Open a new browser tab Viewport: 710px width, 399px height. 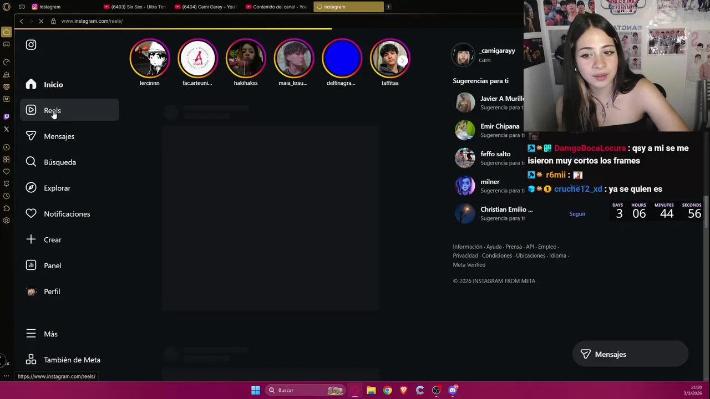pos(388,7)
